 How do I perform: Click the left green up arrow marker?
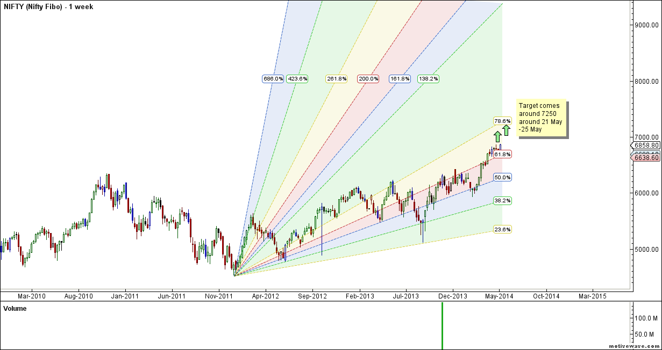pos(497,136)
